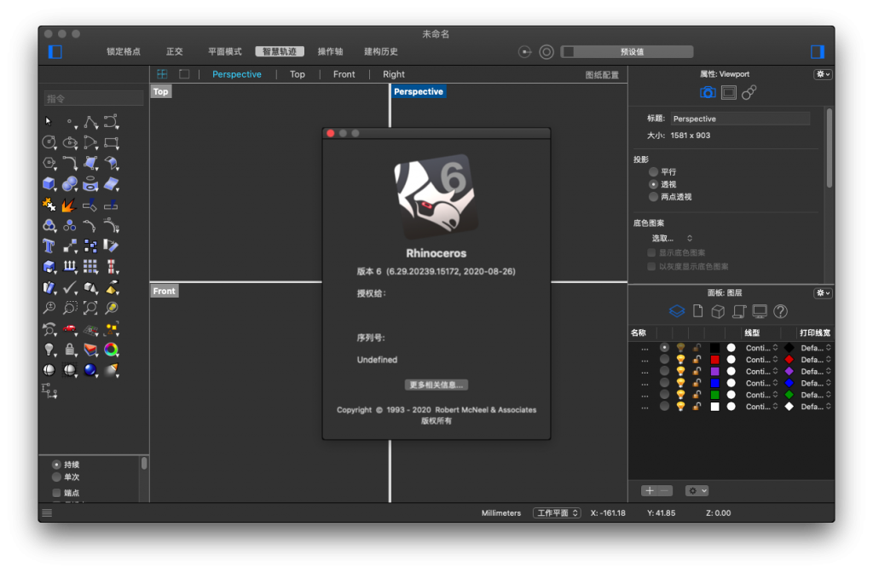
Task: Click the 平面模式 planar button
Action: point(225,51)
